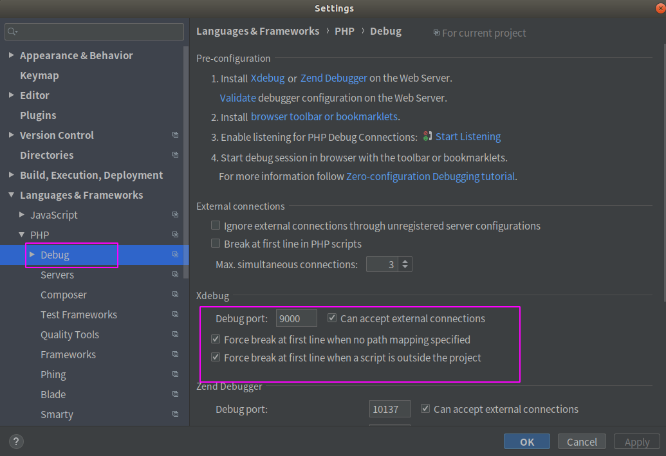Click the magnifier icon in search field

coord(13,31)
